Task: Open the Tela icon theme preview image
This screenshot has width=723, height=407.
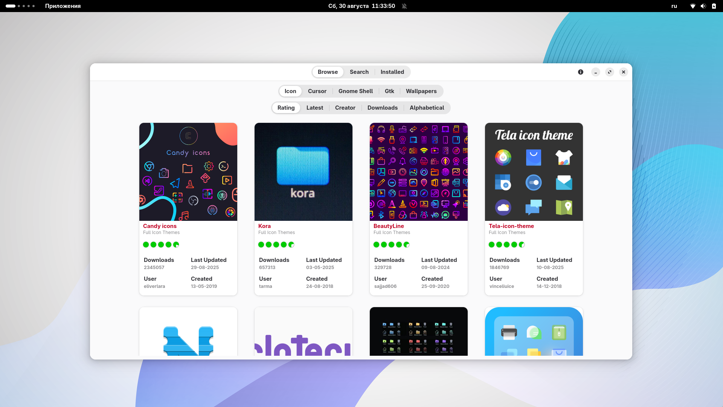Action: (534, 172)
